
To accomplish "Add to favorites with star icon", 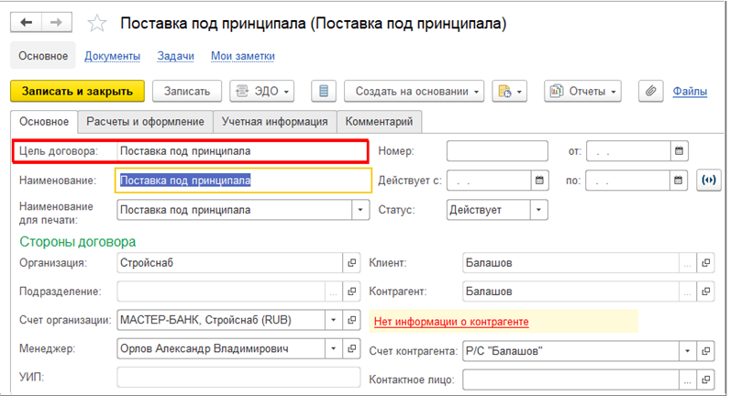I will (97, 23).
